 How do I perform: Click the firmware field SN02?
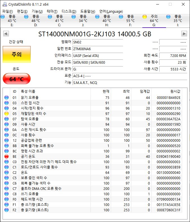click(x=98, y=42)
